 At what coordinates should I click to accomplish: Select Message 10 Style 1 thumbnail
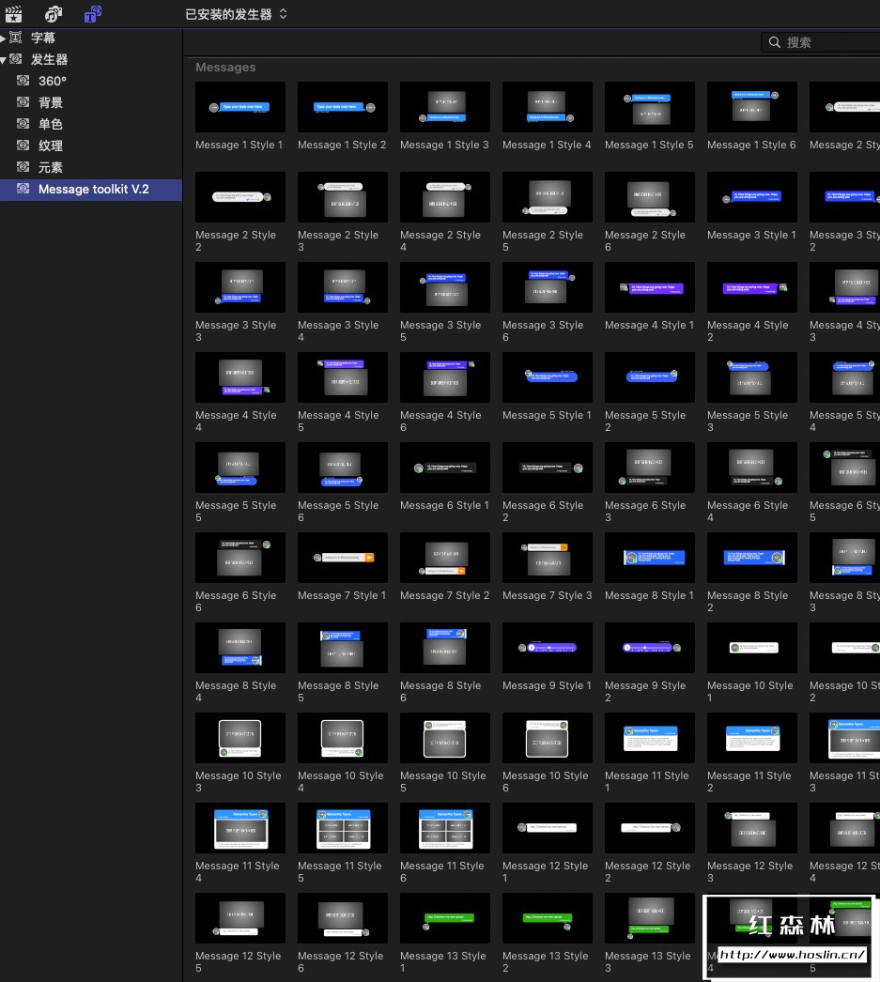[752, 648]
